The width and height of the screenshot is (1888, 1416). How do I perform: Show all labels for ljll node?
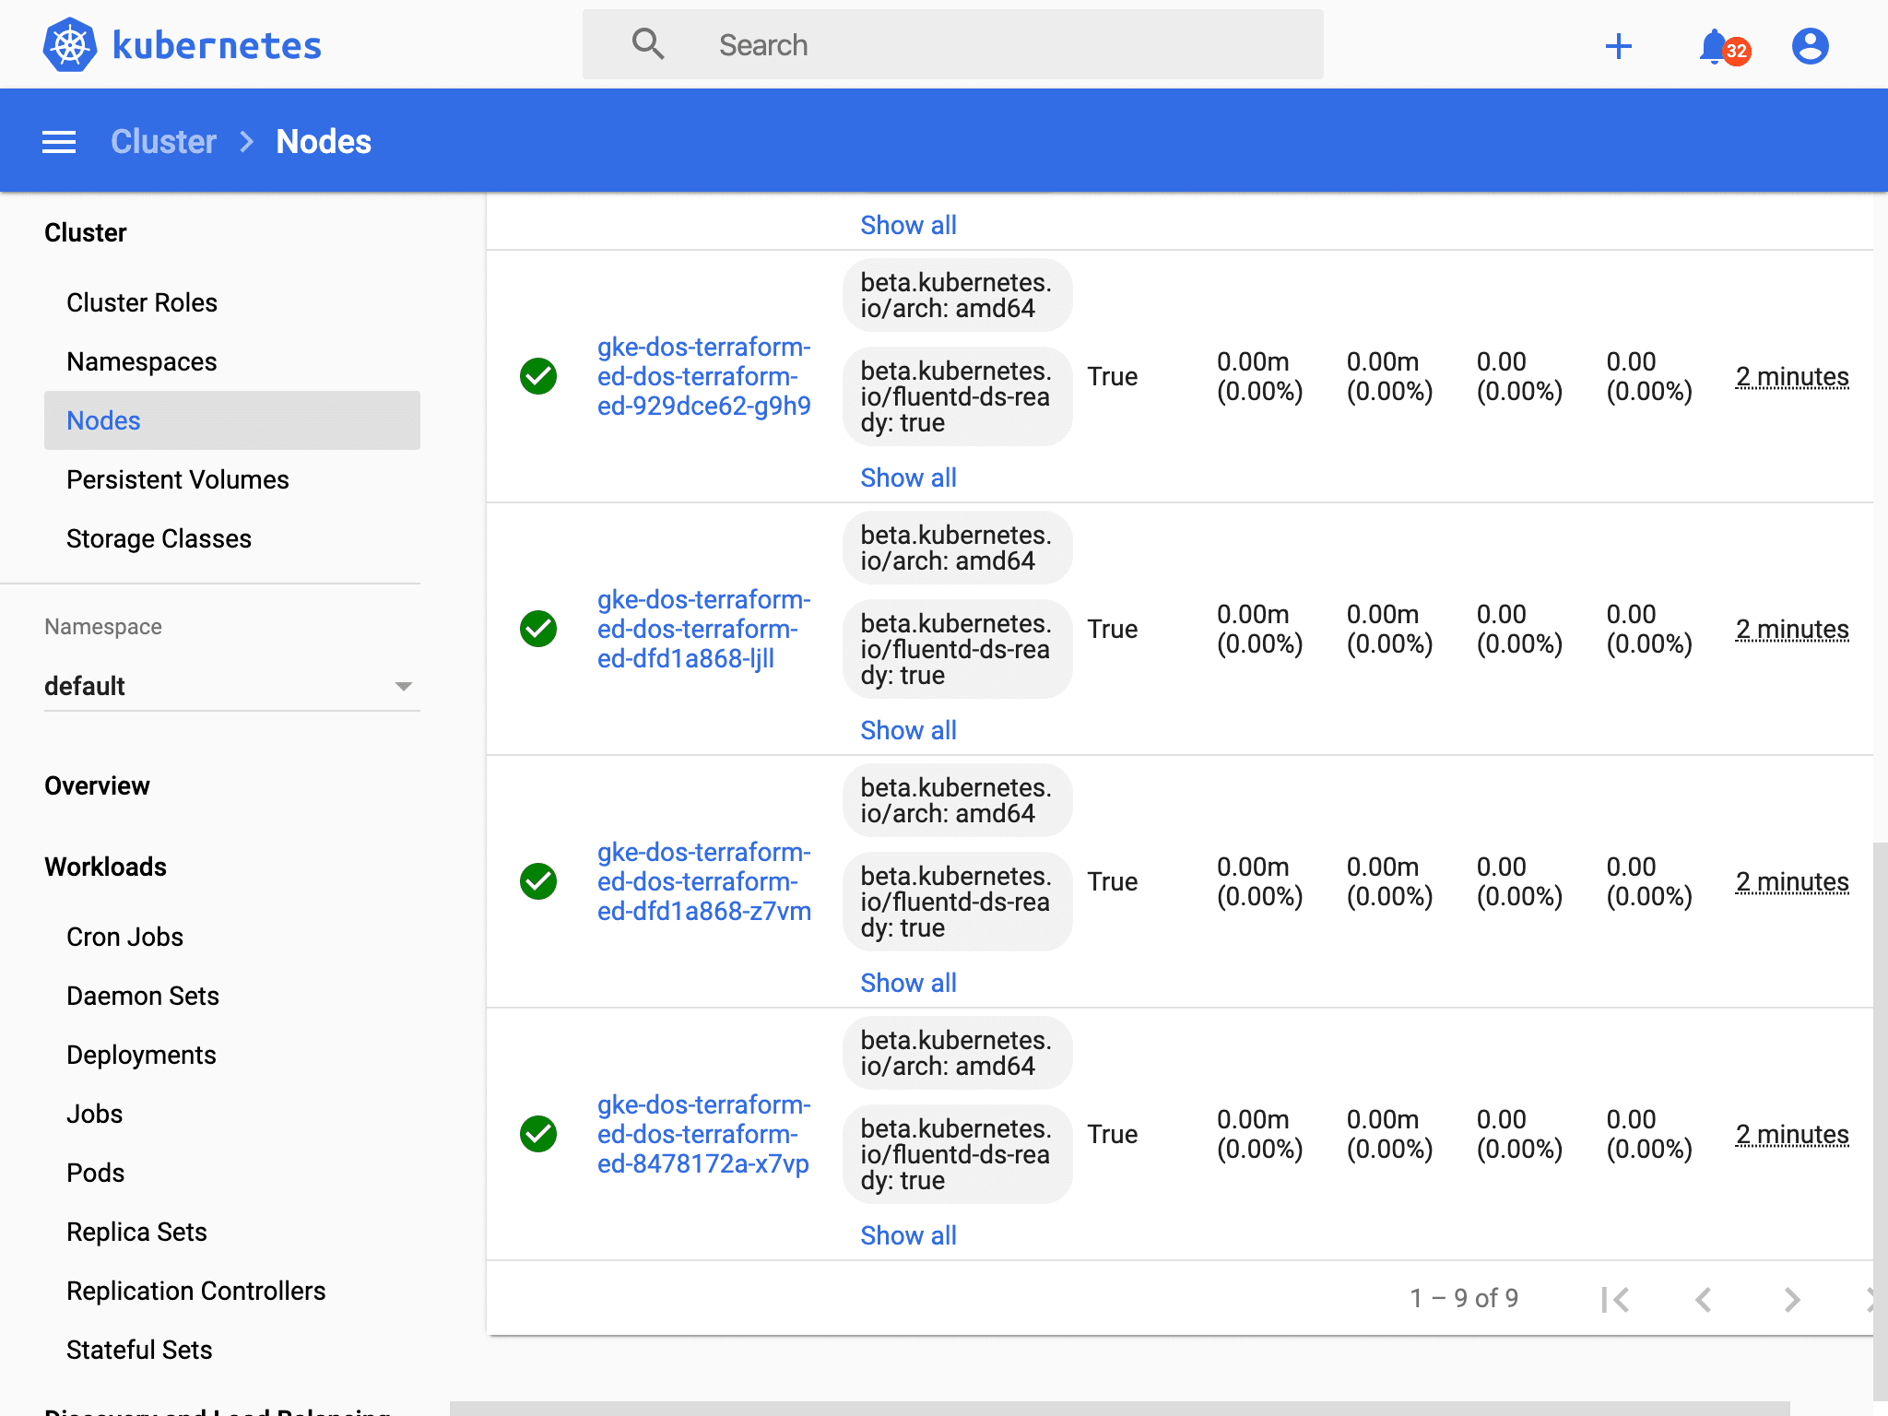coord(908,730)
